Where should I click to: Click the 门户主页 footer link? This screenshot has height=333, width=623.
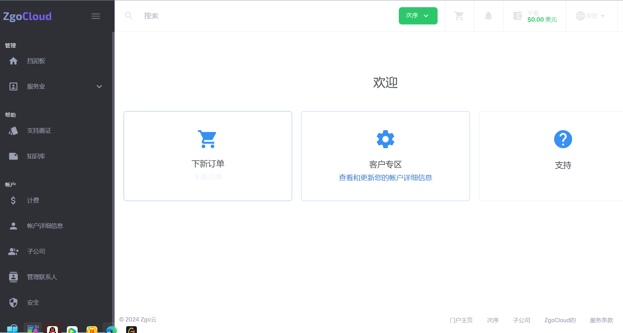click(x=461, y=320)
